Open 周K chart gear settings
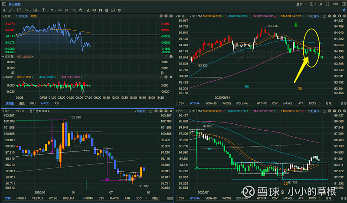 click(x=171, y=111)
